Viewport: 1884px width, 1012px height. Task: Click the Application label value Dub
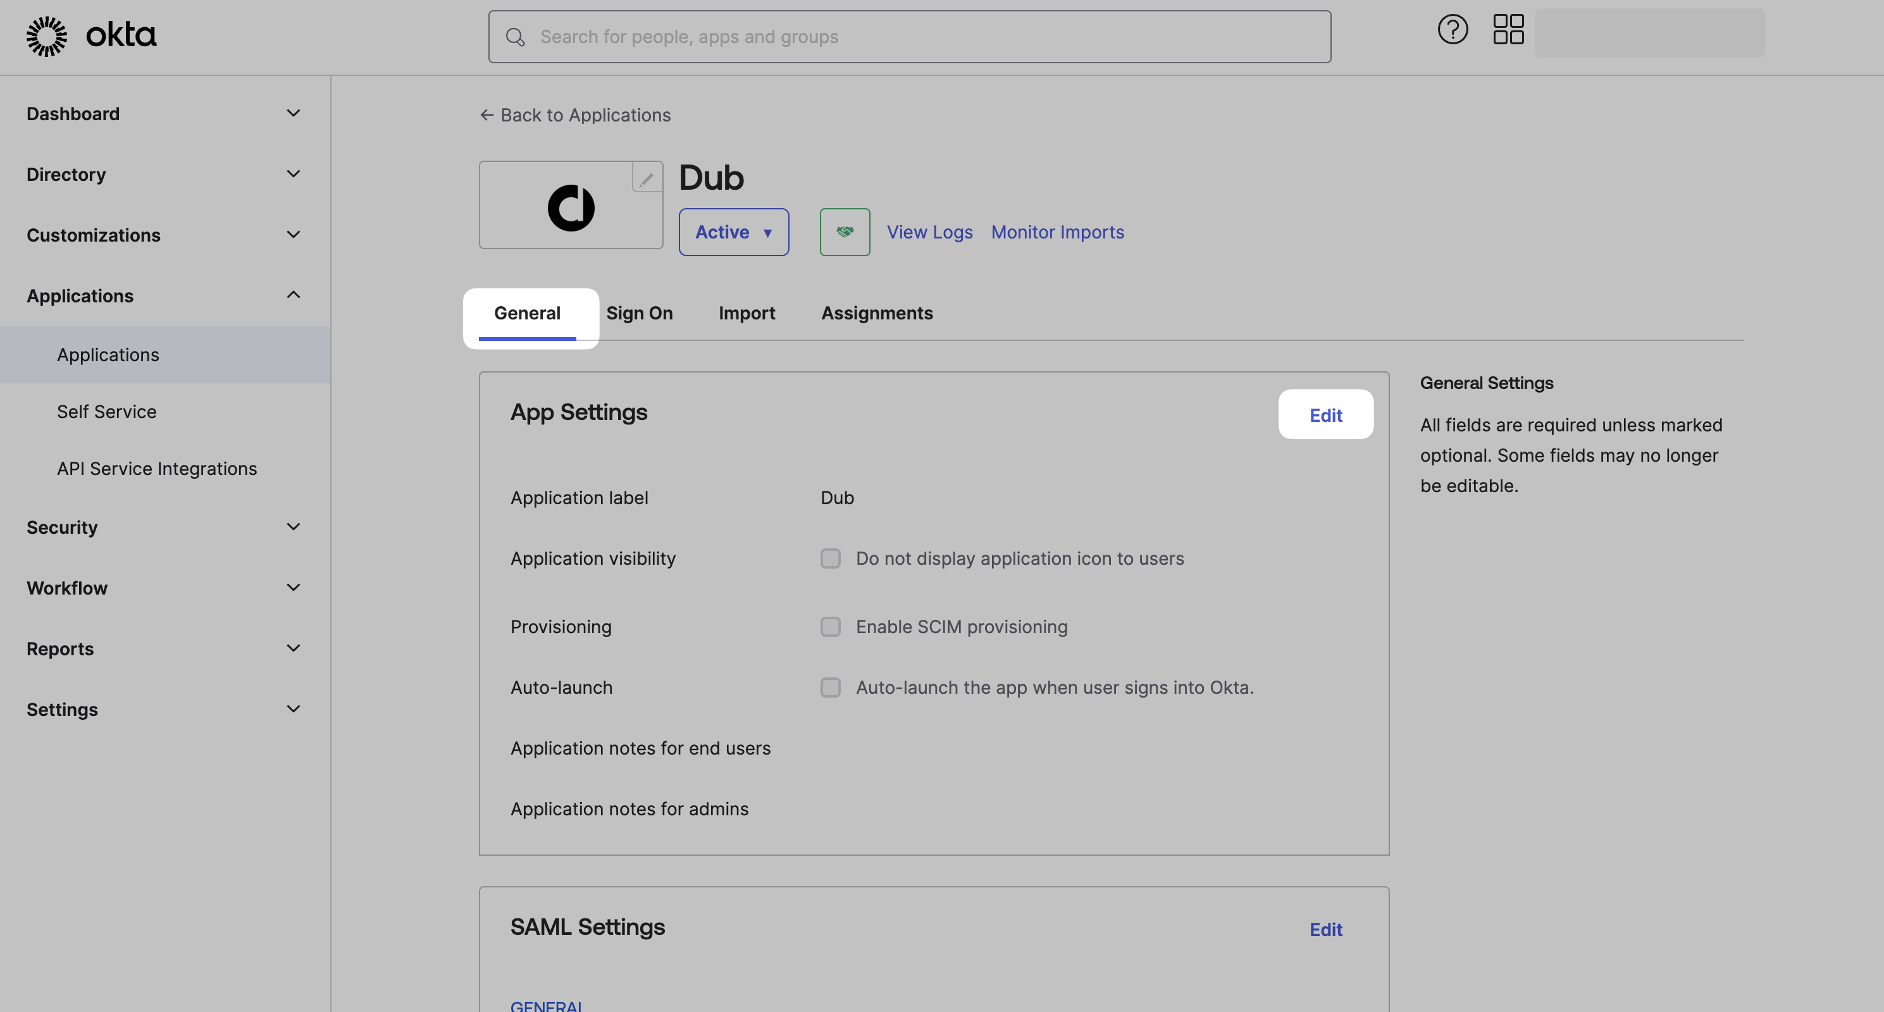837,498
